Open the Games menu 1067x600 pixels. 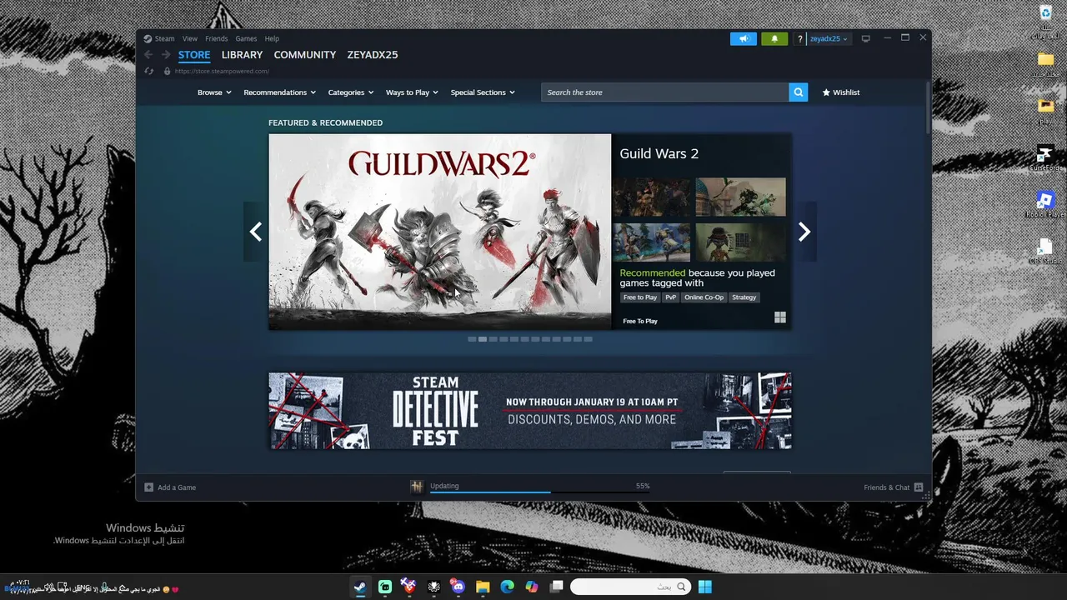coord(246,38)
